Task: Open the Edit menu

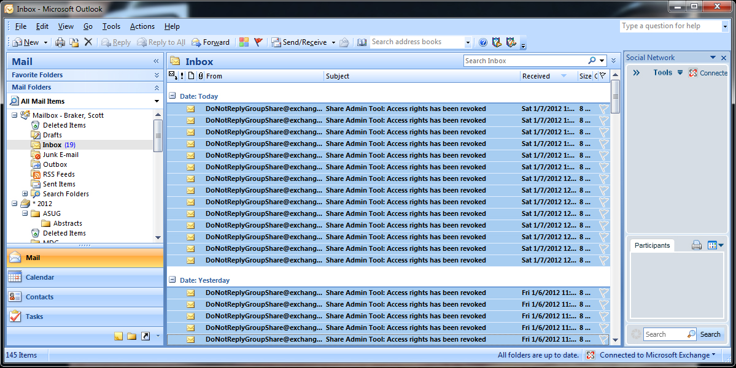Action: (x=42, y=27)
